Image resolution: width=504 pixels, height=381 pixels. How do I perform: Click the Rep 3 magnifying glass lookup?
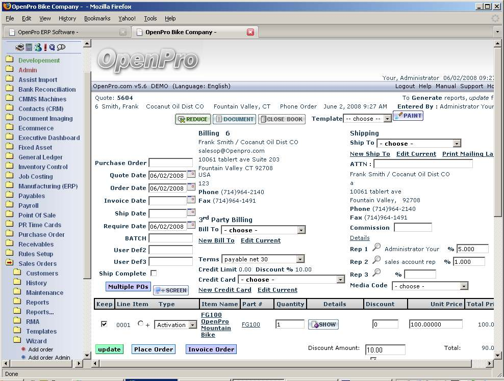pos(376,274)
